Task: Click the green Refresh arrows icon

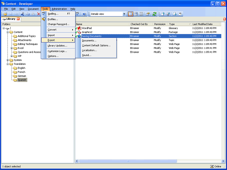Action: 155,14
